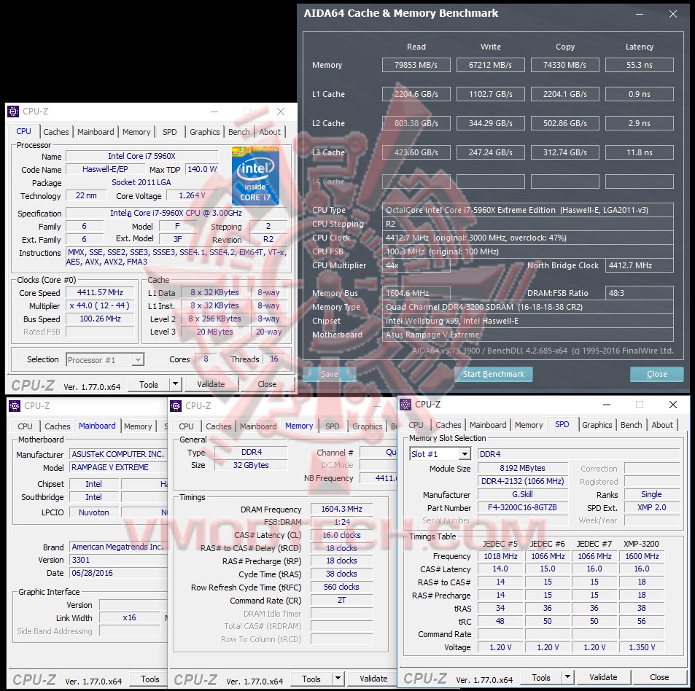Click the Intel inside Core i7 logo

tap(255, 176)
